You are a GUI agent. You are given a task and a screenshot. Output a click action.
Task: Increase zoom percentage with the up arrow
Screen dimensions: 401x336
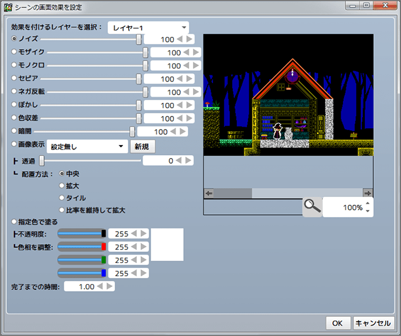click(x=367, y=204)
